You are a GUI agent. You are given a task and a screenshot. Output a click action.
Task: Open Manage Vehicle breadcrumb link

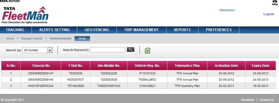(x=32, y=39)
